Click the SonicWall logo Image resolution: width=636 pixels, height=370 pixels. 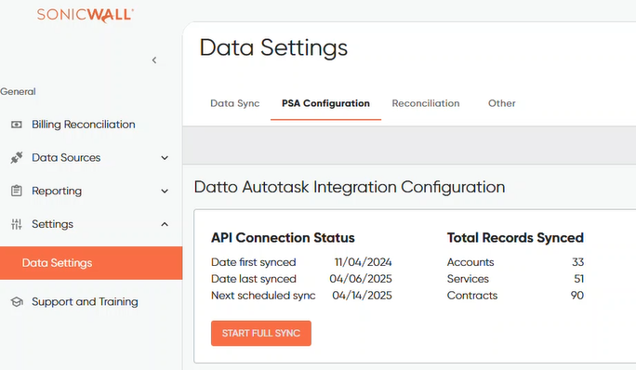[x=86, y=15]
